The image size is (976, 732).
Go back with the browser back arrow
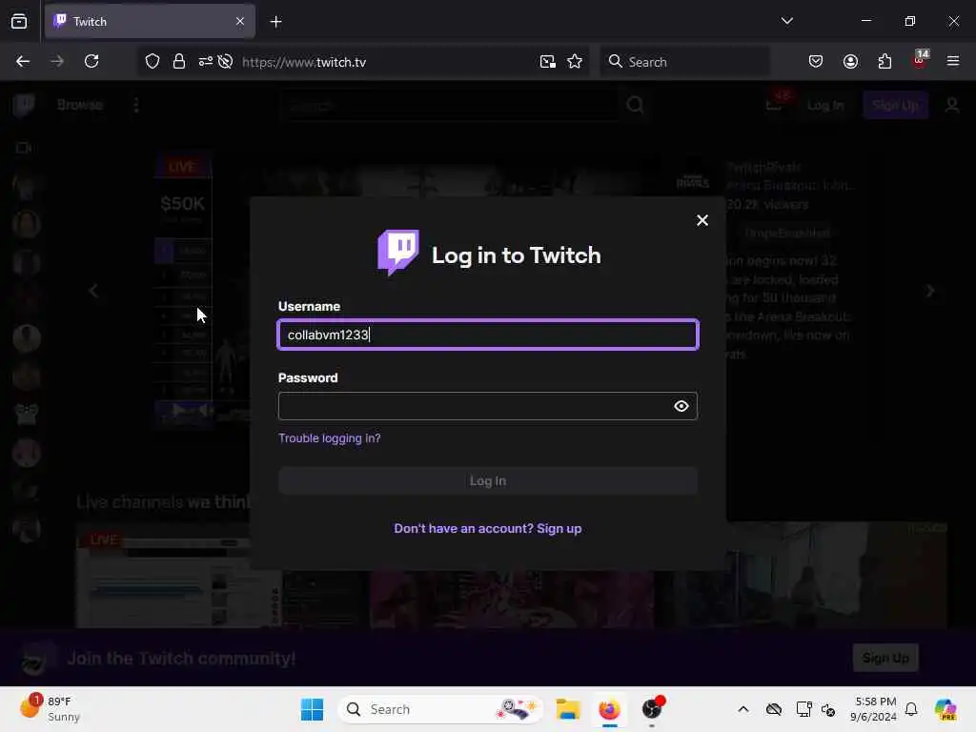tap(23, 61)
